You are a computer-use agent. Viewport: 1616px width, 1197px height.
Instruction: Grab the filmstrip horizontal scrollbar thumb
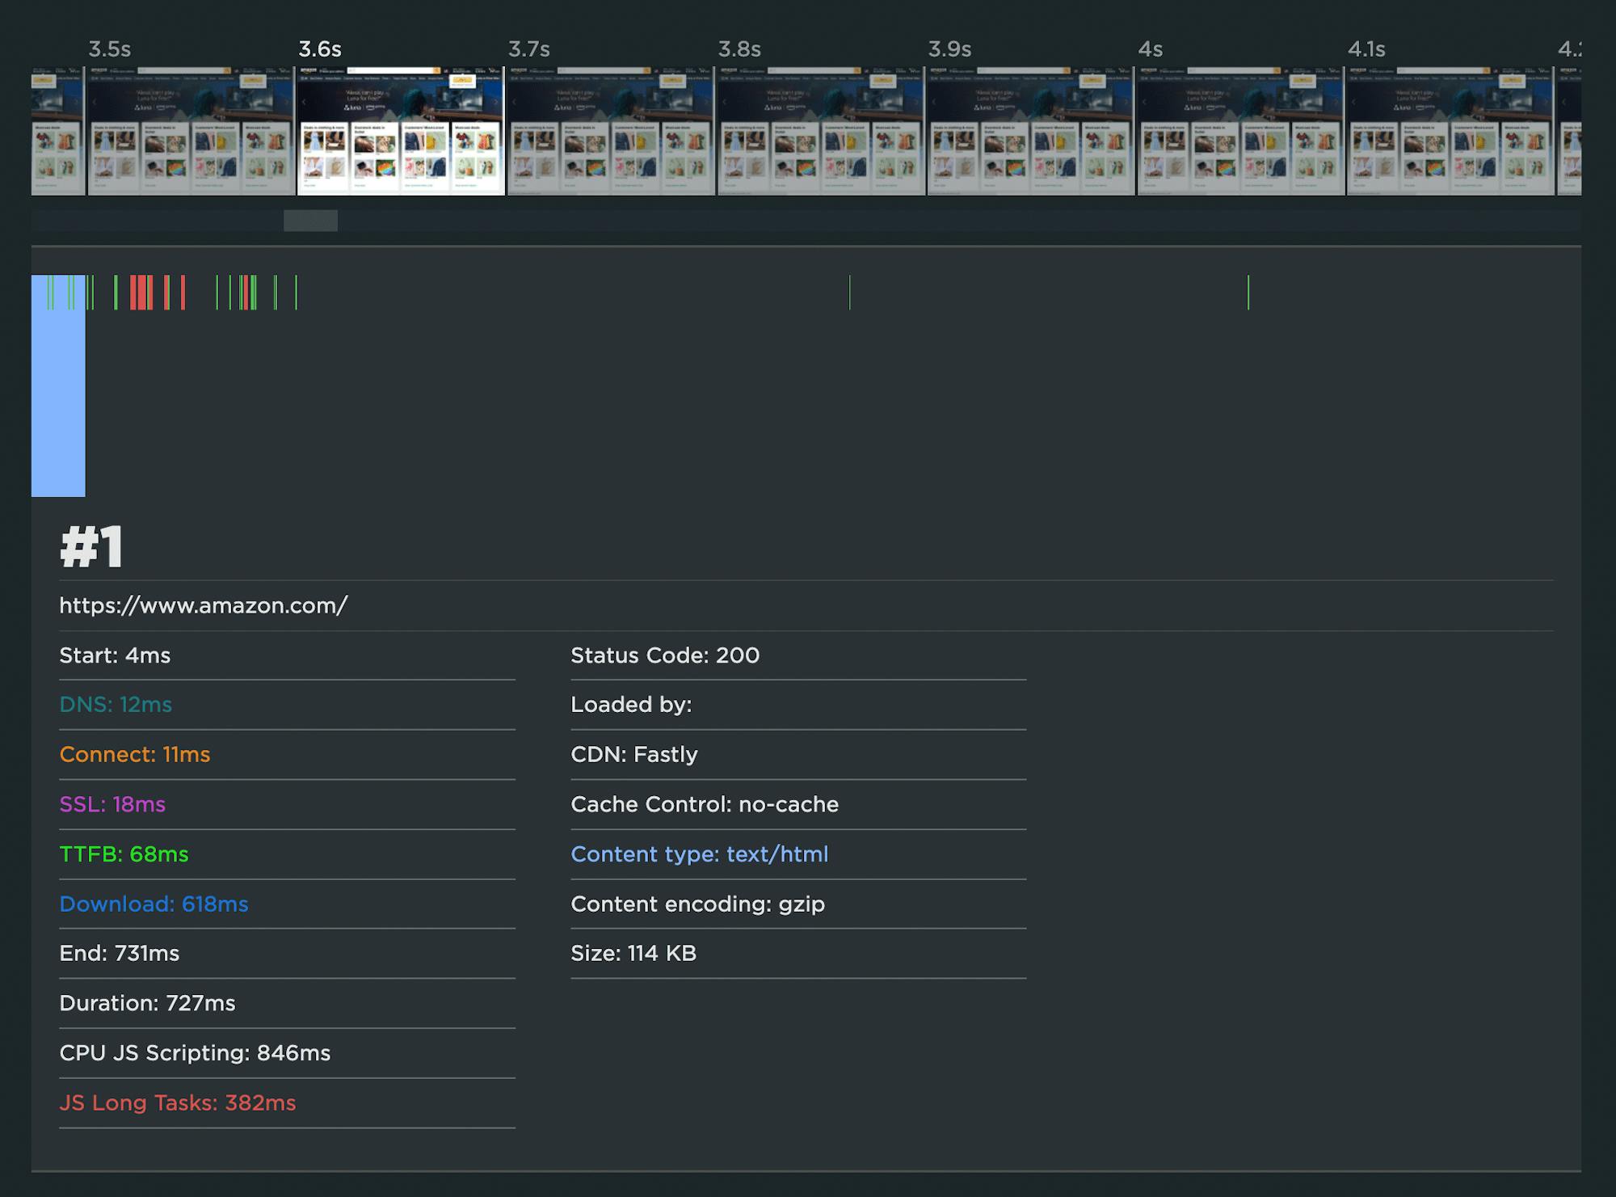coord(310,221)
